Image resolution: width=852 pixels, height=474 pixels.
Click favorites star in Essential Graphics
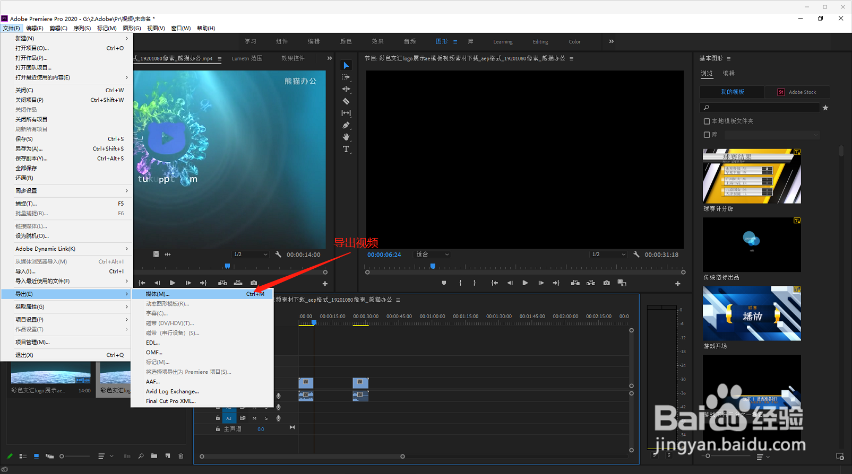(825, 108)
